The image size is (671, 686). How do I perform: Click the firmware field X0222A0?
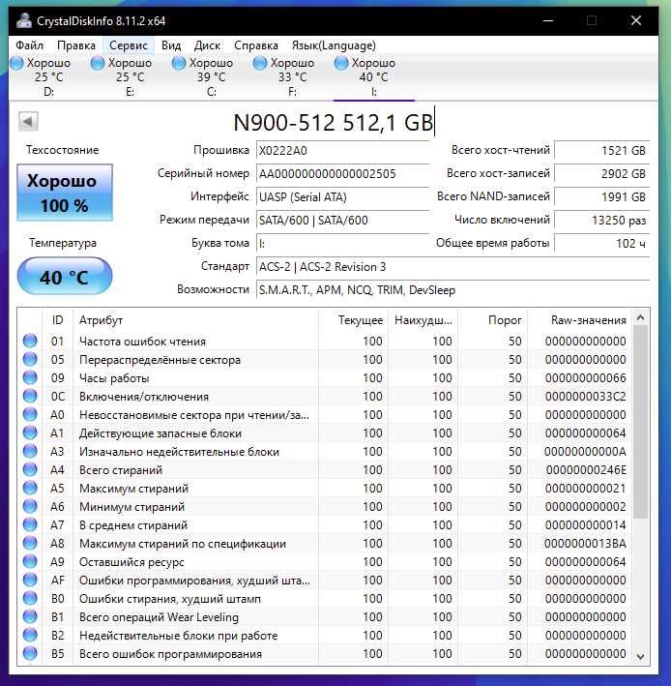(x=343, y=151)
